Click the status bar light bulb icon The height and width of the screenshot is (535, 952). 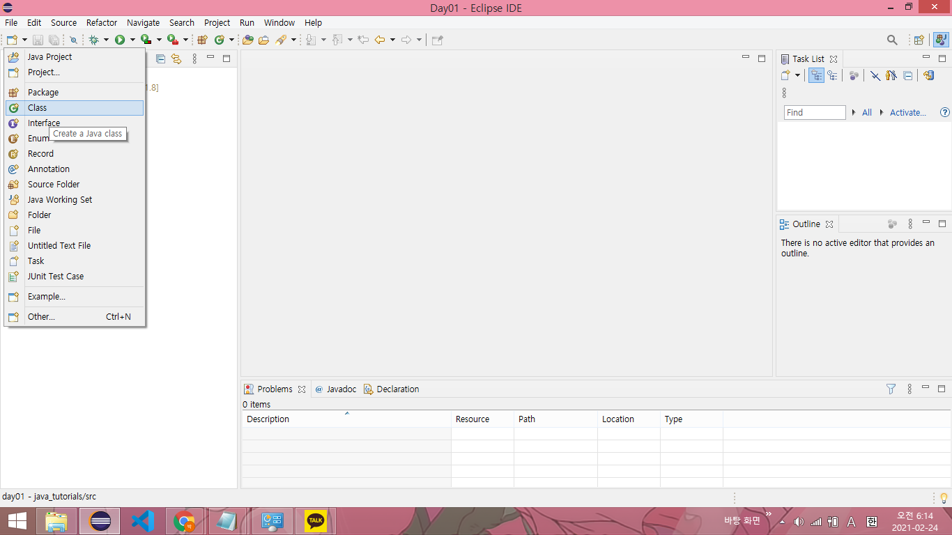click(944, 497)
